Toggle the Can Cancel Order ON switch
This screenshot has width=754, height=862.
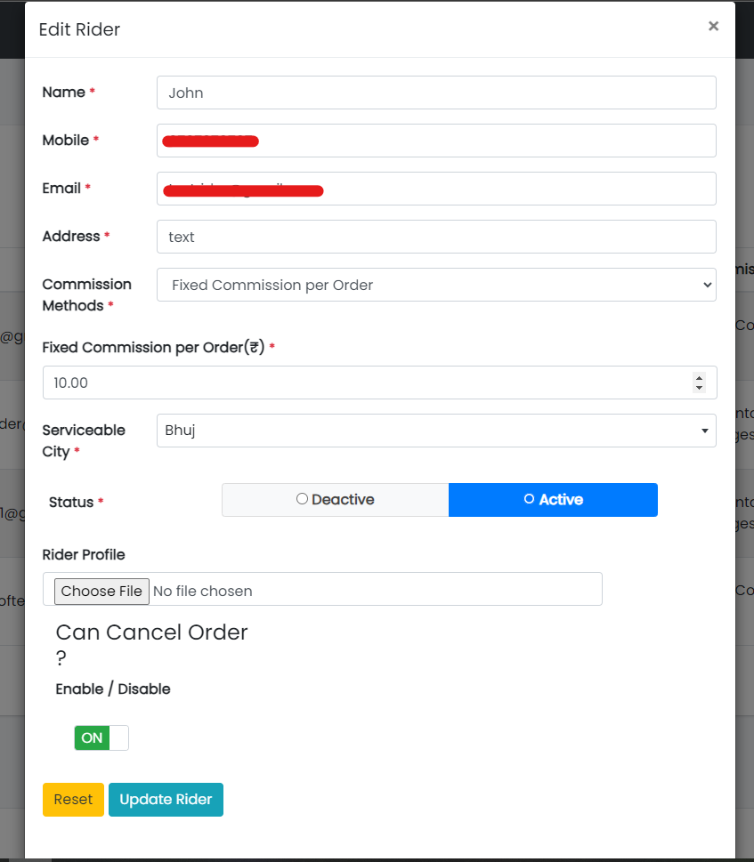click(101, 737)
